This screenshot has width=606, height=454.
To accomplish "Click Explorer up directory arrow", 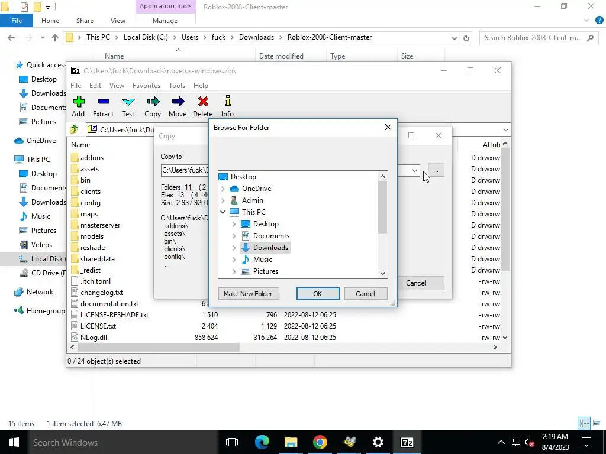I will [x=55, y=38].
